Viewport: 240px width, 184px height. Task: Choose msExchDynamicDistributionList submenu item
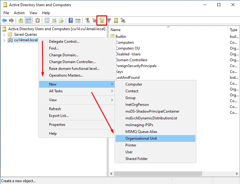click(x=155, y=118)
